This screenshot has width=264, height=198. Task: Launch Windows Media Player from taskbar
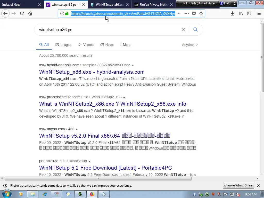point(21,194)
